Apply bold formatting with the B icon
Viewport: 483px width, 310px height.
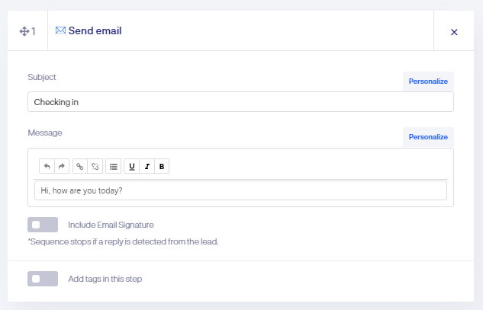(x=162, y=166)
